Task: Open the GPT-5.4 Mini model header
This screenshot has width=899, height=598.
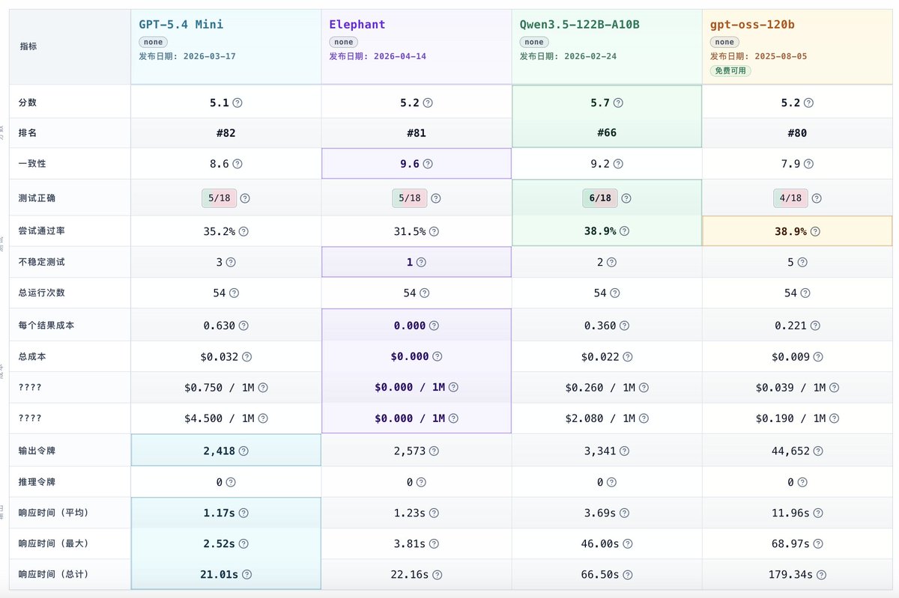Action: coord(181,25)
